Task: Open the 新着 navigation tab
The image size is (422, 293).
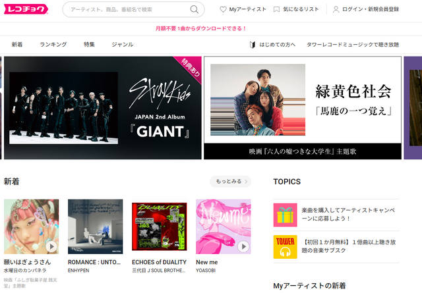Action: (17, 45)
